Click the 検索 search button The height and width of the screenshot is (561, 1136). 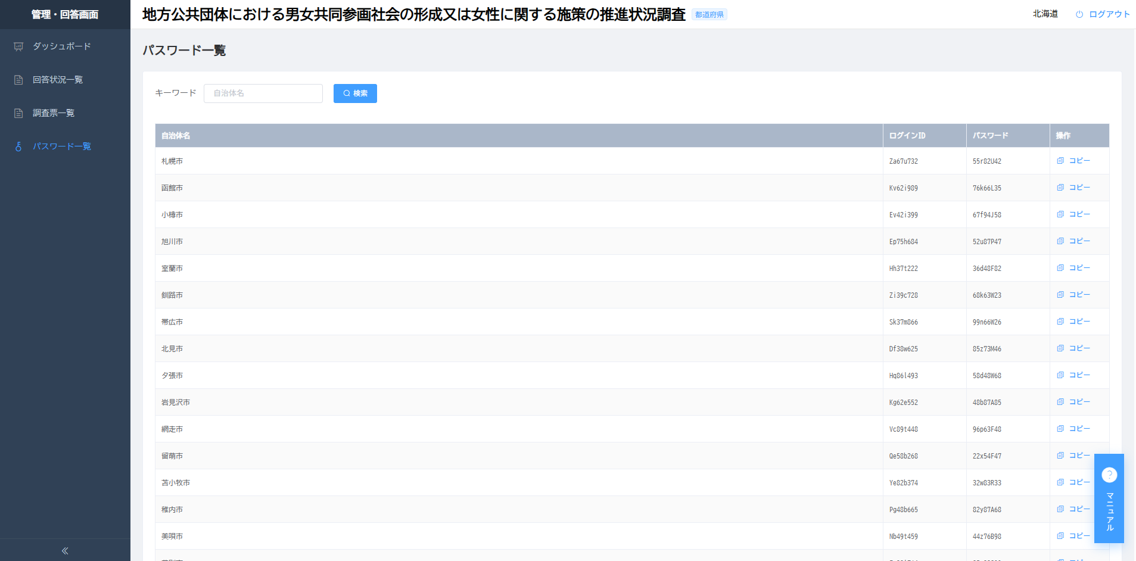pyautogui.click(x=355, y=93)
